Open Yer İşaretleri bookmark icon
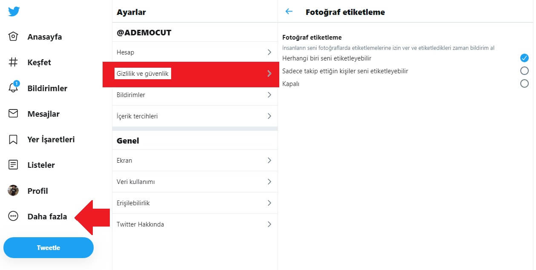Image resolution: width=536 pixels, height=270 pixels. [14, 139]
